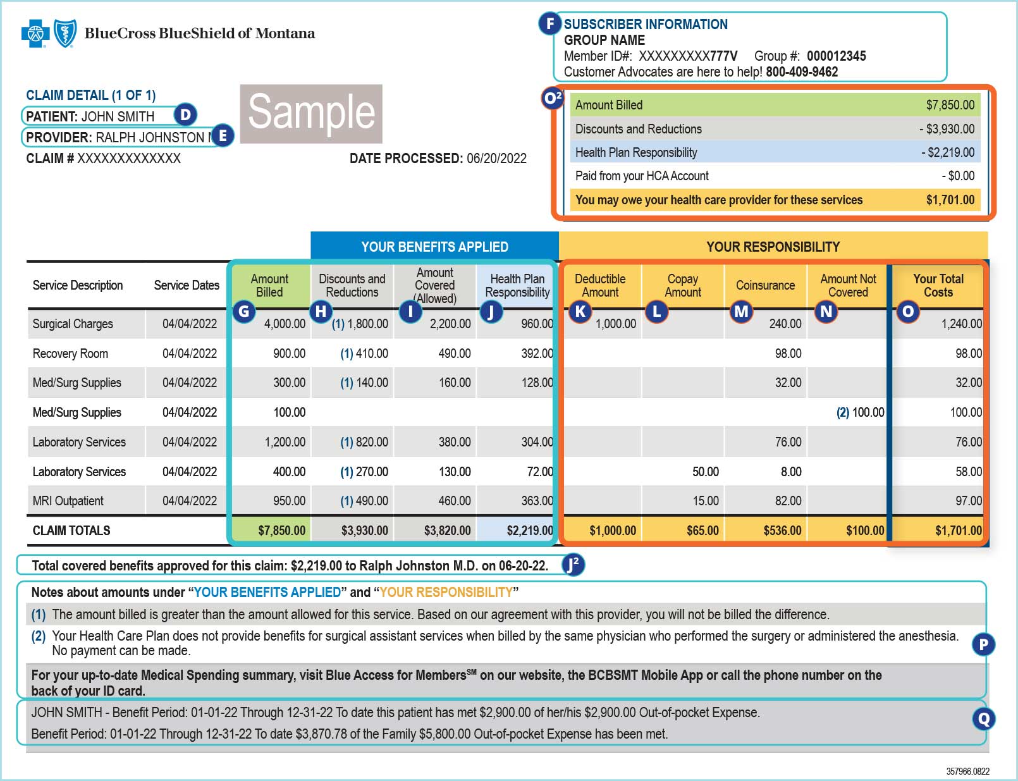The width and height of the screenshot is (1018, 781).
Task: Click the D marker beside the patient name
Action: click(185, 114)
